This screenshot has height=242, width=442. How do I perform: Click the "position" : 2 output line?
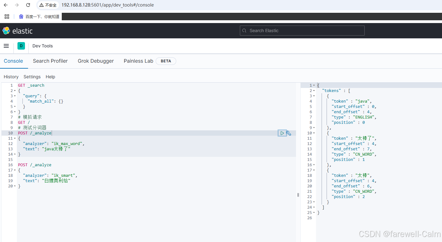[348, 197]
